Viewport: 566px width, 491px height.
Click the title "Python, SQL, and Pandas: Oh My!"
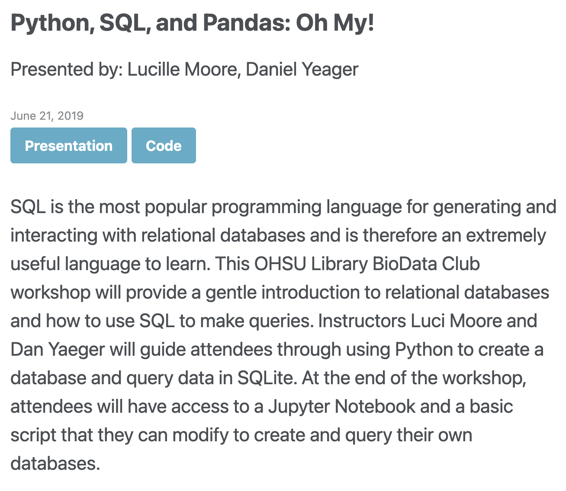(192, 23)
